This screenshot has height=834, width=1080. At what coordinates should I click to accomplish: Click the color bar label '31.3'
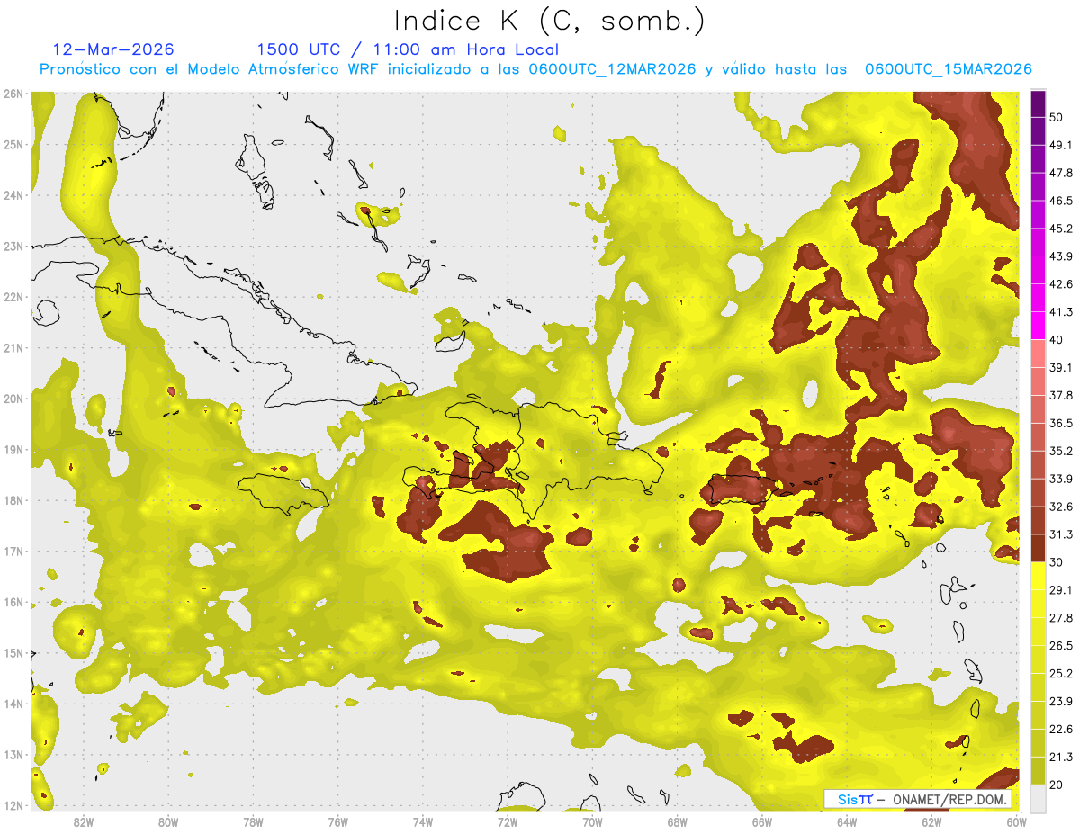click(1061, 534)
